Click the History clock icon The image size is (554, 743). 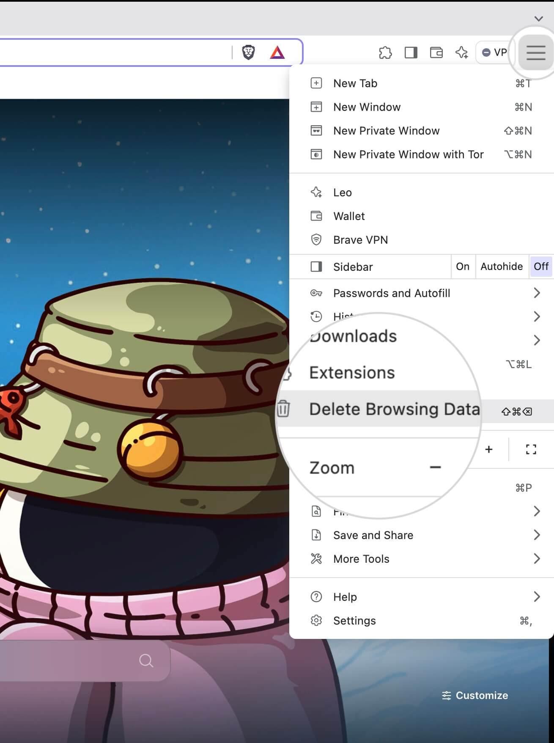[316, 316]
